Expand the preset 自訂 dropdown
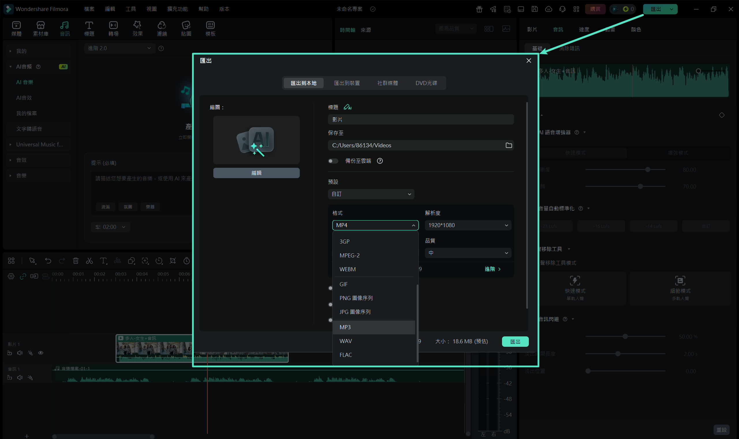Viewport: 739px width, 439px height. pos(371,194)
